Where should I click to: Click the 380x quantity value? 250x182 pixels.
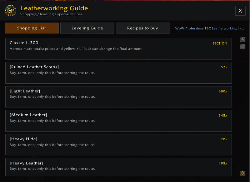click(223, 91)
